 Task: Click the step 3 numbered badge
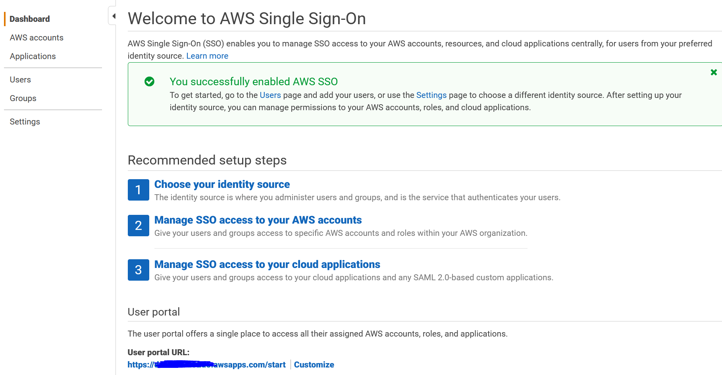pyautogui.click(x=138, y=270)
